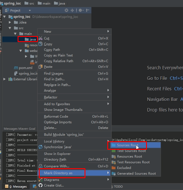This screenshot has height=190, width=183.
Task: Select the .idea folder row
Action: [x=20, y=22]
